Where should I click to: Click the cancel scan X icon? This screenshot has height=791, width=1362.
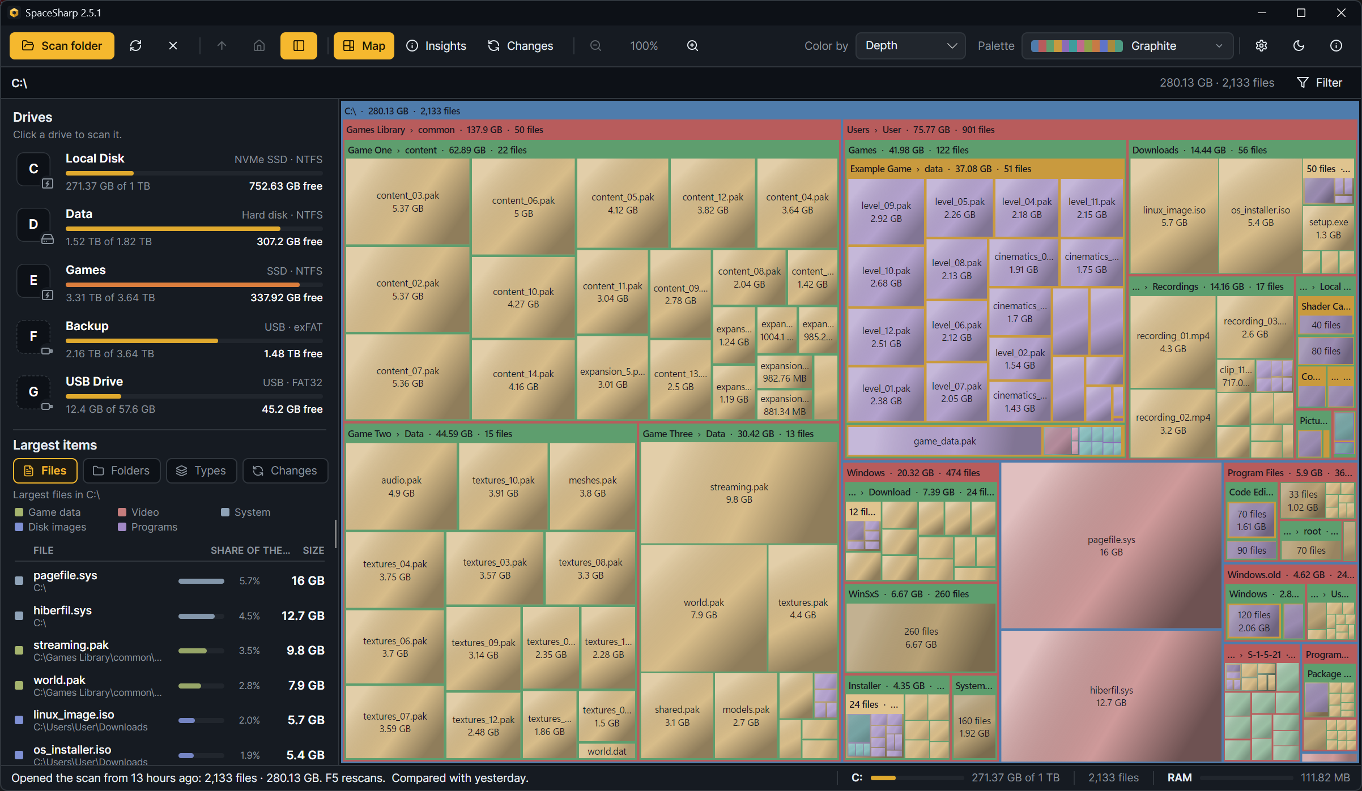173,46
